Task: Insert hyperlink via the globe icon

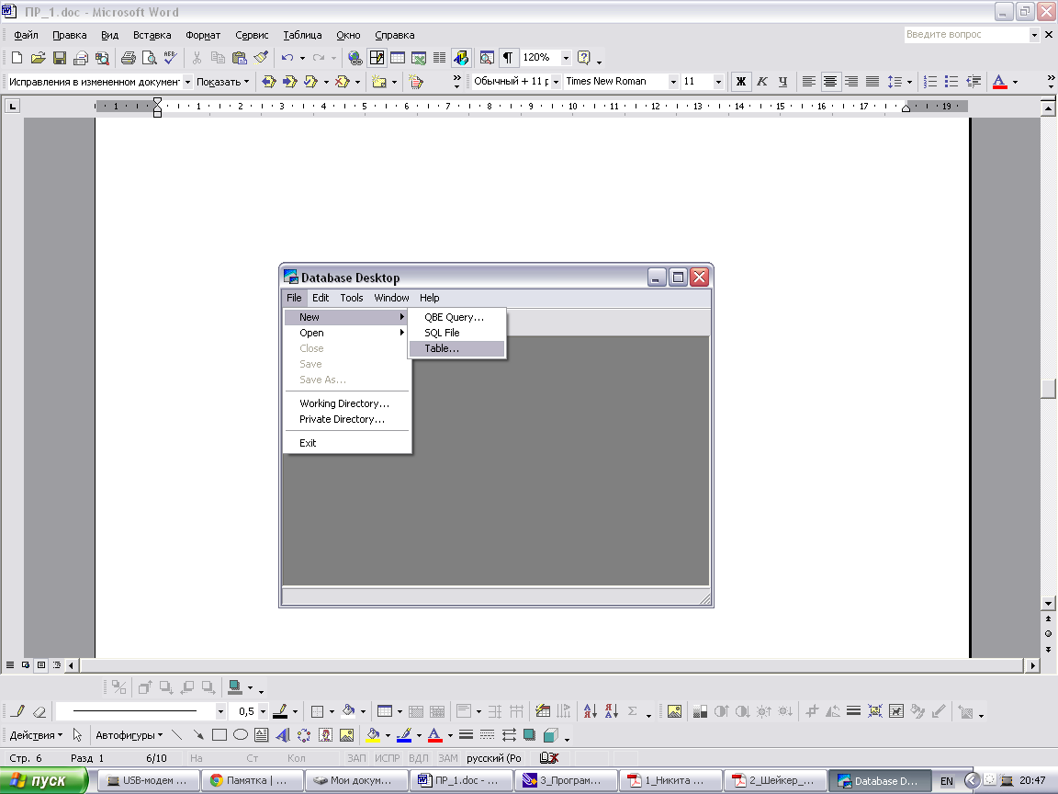Action: coord(355,58)
